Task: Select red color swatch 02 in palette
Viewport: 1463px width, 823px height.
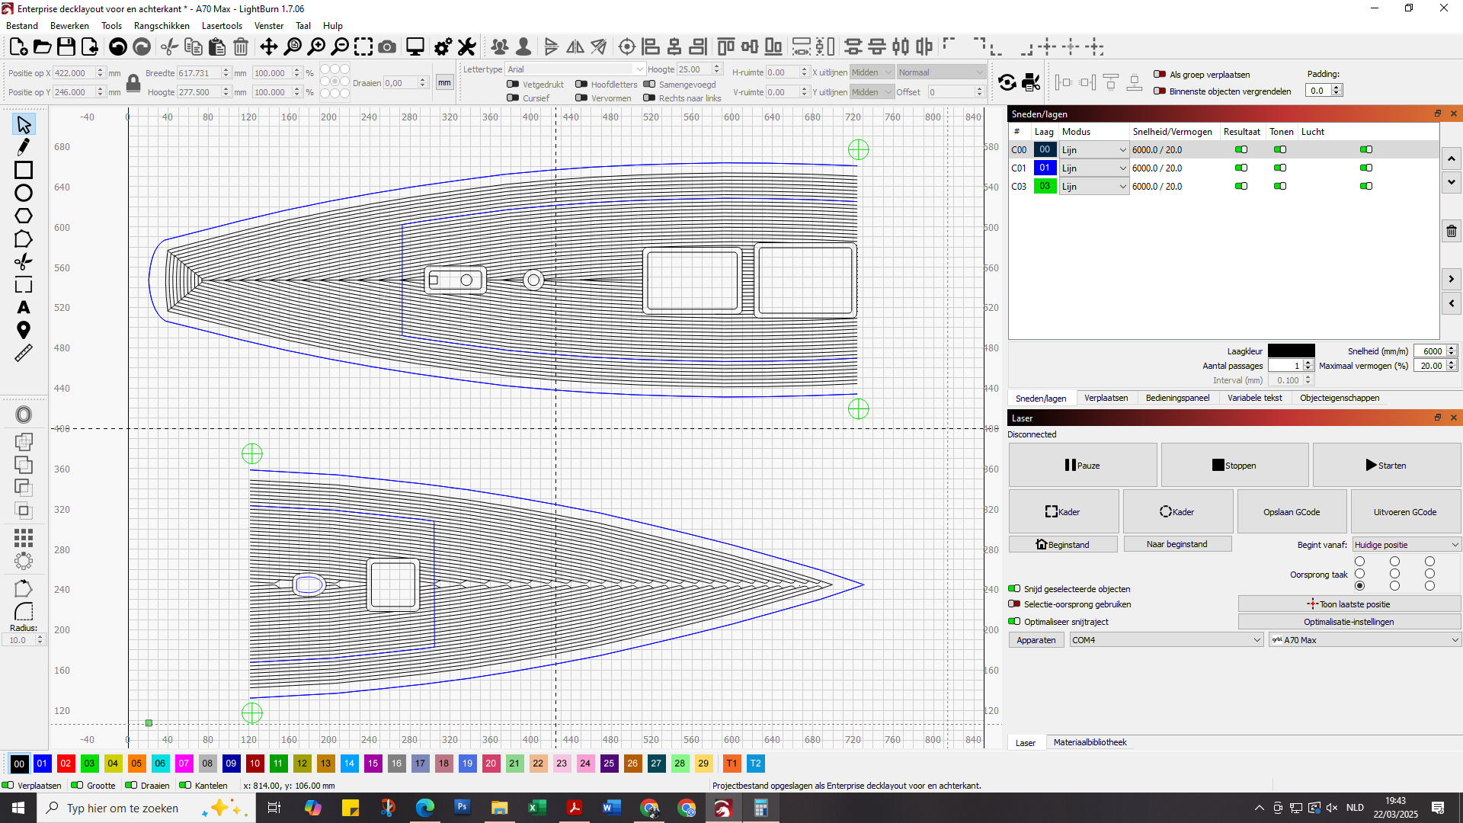Action: pos(66,764)
